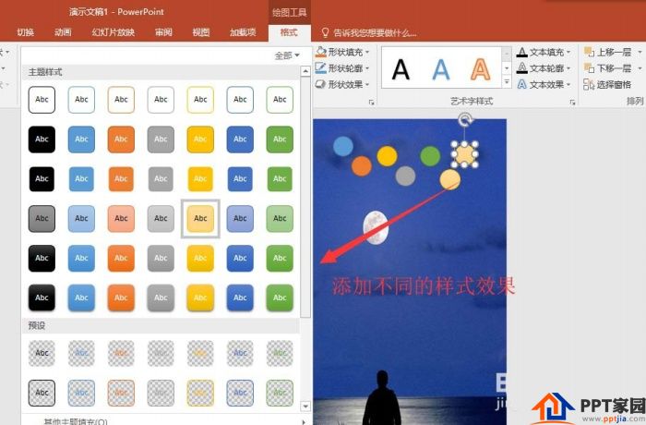646x425 pixels.
Task: Click the Tell Me lightbulb icon
Action: (x=325, y=32)
